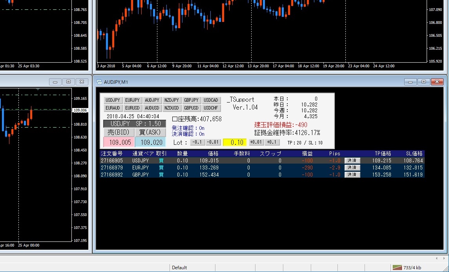Click the 証拠金維持率:4126.17% text

(287, 133)
